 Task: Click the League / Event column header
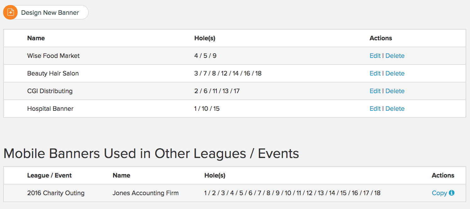pos(49,175)
